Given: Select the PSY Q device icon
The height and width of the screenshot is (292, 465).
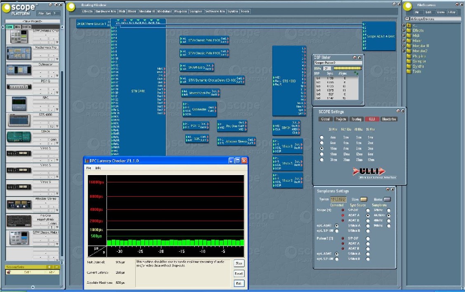Looking at the screenshot, I should pos(19,87).
